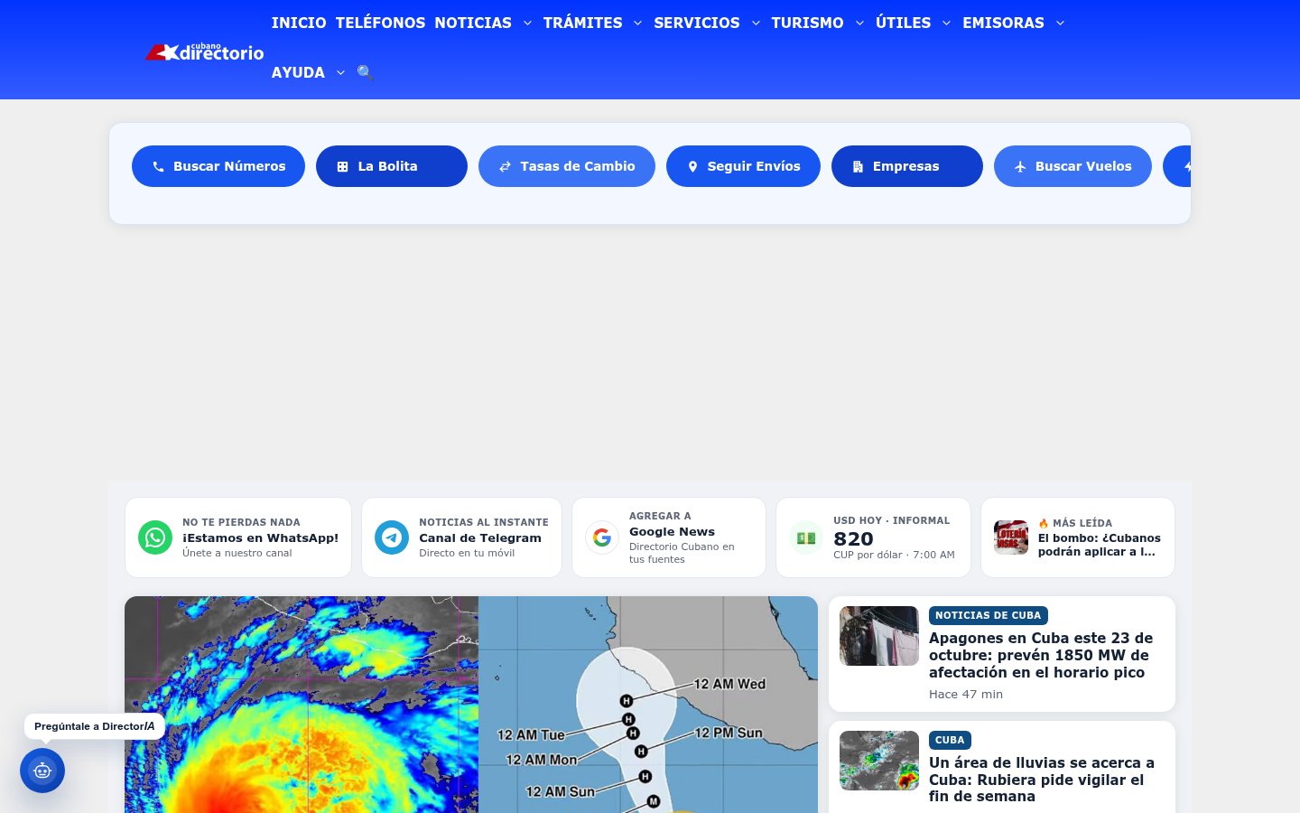This screenshot has height=813, width=1300.
Task: Expand the NOTICIAS dropdown chevron
Action: tap(527, 23)
